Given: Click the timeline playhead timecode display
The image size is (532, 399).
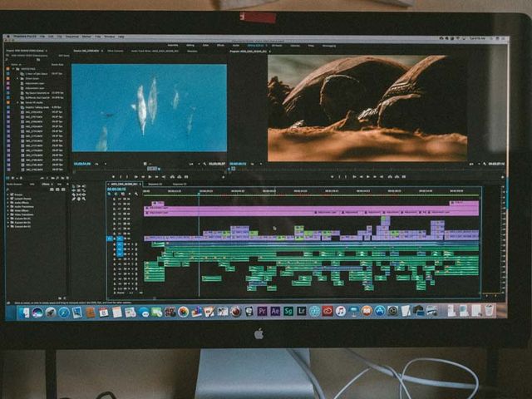Looking at the screenshot, I should (116, 189).
